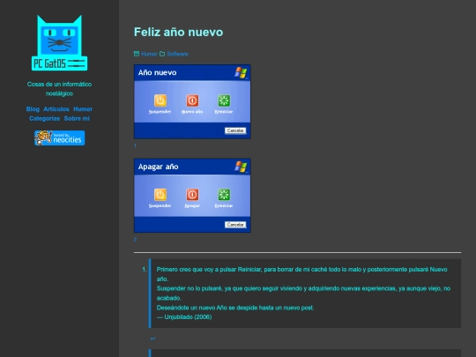476x357 pixels.
Task: Click Reiniciar icon in Apagar año image
Action: pyautogui.click(x=224, y=195)
